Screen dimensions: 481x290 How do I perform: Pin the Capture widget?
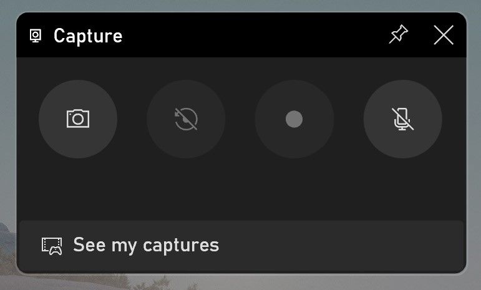coord(399,34)
